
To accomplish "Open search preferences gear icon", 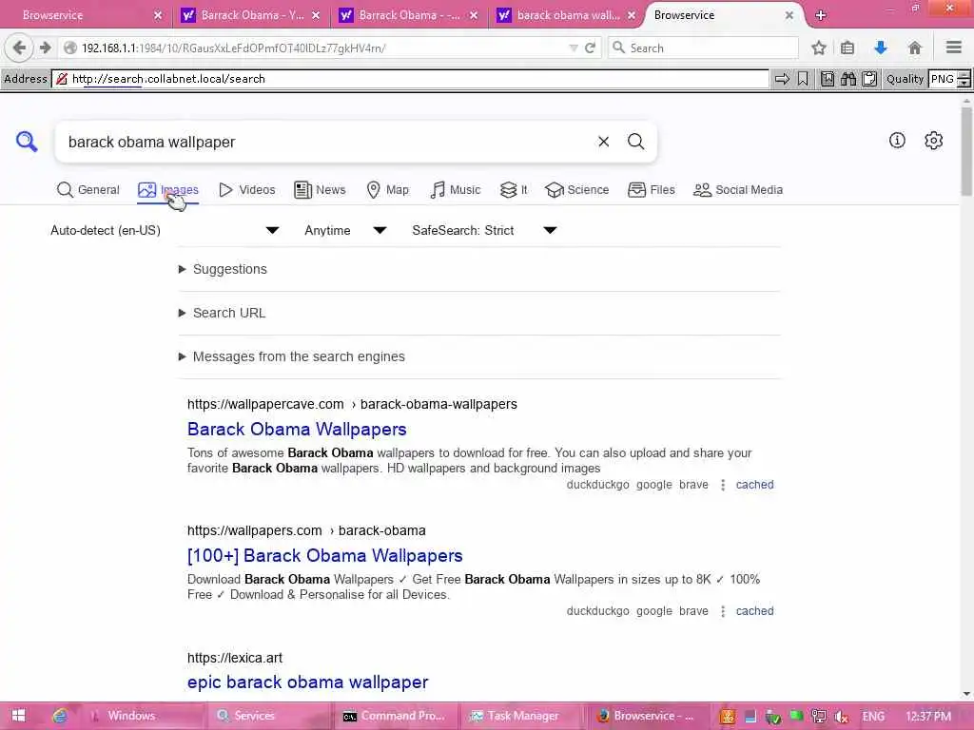I will coord(934,141).
